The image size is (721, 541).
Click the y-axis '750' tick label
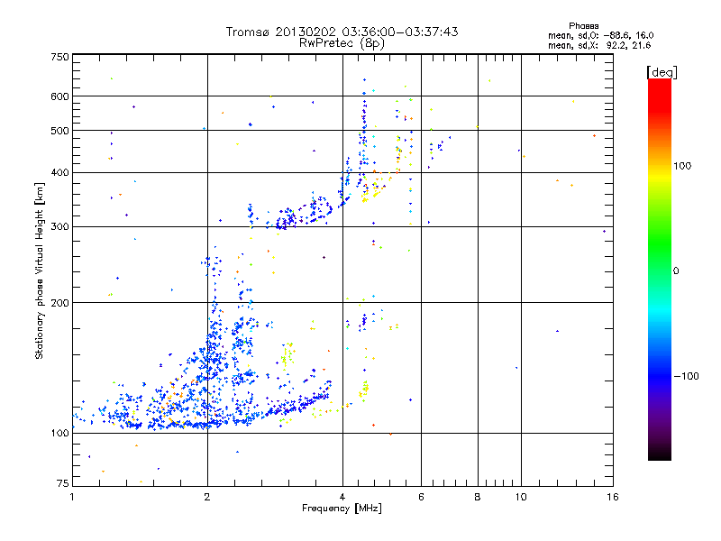point(60,57)
